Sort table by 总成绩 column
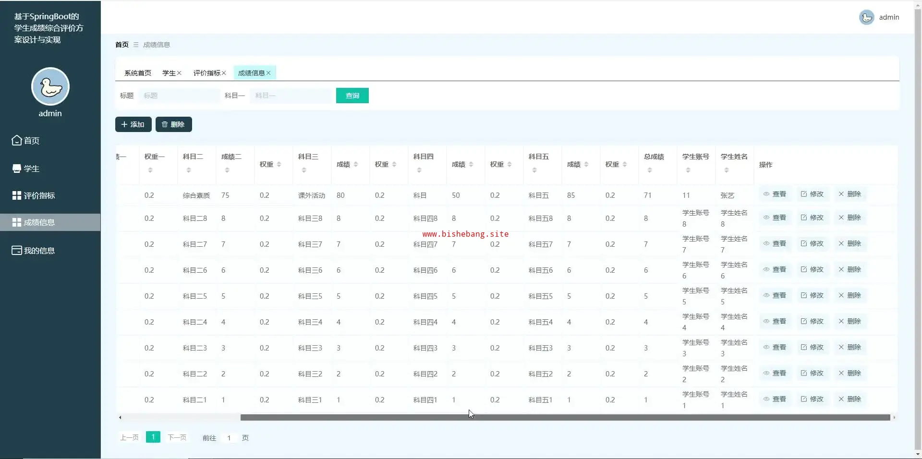Screen dimensions: 922x459 pos(649,170)
